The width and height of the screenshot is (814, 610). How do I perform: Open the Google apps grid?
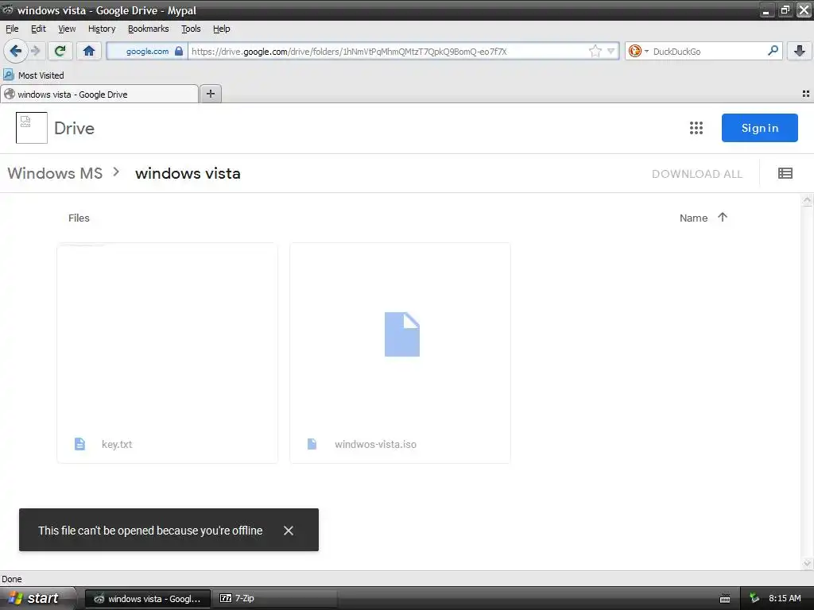(696, 128)
